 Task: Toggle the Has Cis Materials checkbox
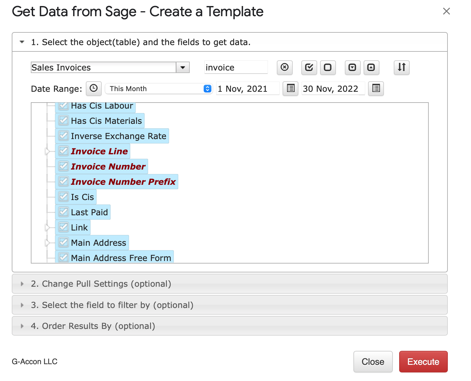point(64,121)
